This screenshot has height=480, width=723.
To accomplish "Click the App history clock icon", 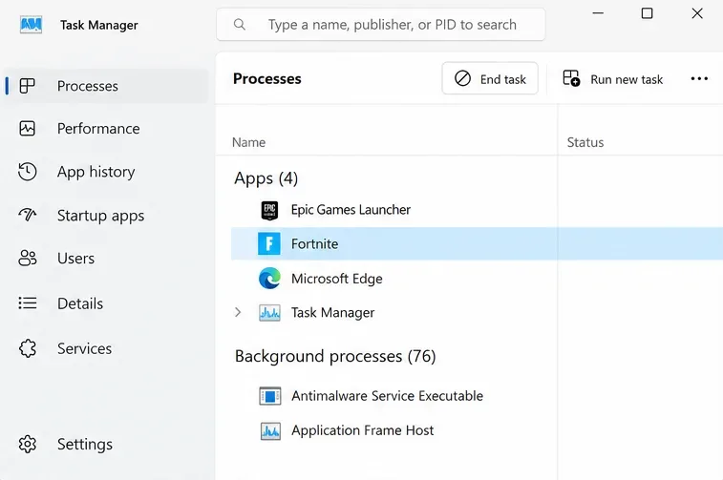I will click(27, 172).
